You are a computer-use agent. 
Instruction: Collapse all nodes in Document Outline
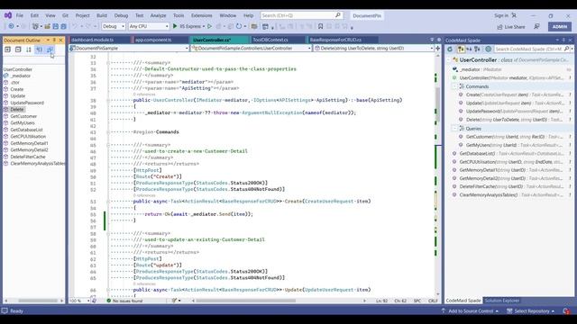(18, 49)
